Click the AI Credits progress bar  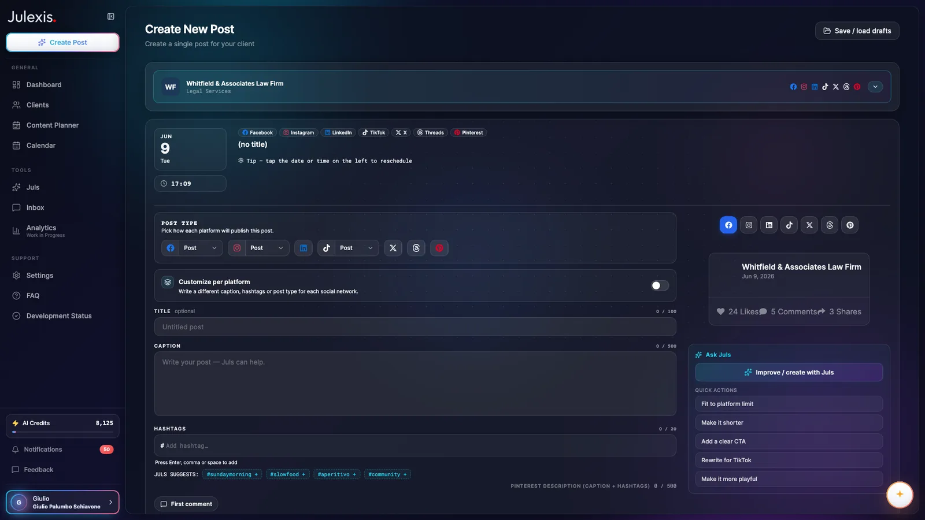[62, 432]
